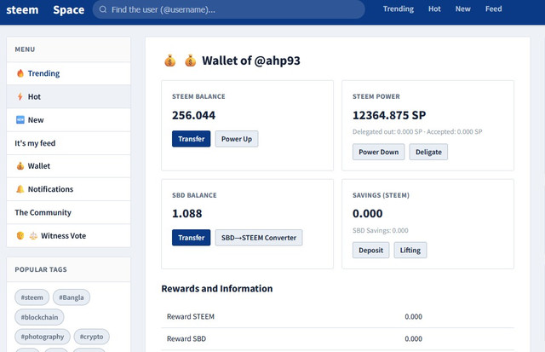Screen dimensions: 545x352
Task: Open Wallet in the sidebar menu
Action: pyautogui.click(x=68, y=166)
